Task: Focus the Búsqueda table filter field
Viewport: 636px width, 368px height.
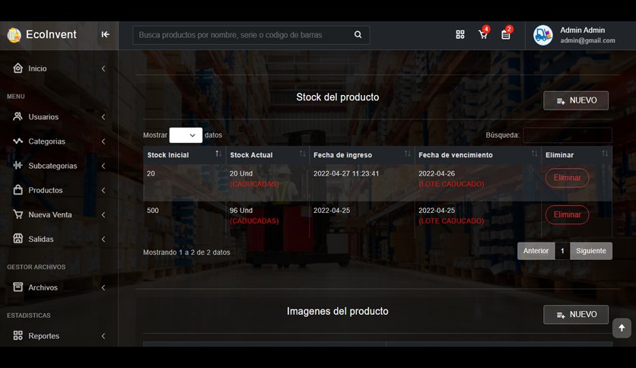Action: (x=568, y=135)
